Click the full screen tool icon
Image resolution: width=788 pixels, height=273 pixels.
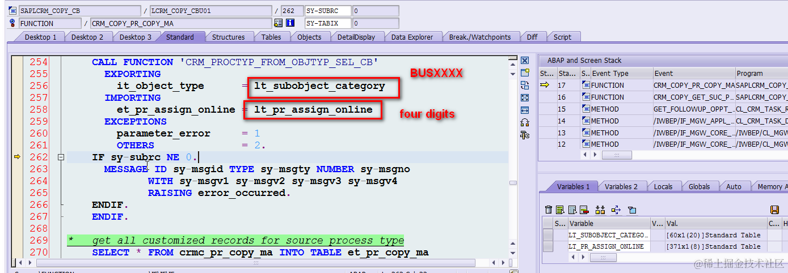(x=525, y=98)
